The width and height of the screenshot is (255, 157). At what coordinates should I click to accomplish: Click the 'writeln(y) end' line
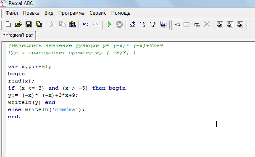[x=32, y=102]
